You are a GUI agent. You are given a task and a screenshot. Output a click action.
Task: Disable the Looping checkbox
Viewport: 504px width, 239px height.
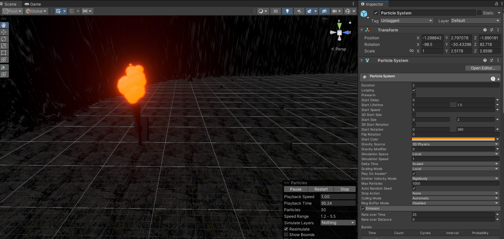(x=414, y=90)
